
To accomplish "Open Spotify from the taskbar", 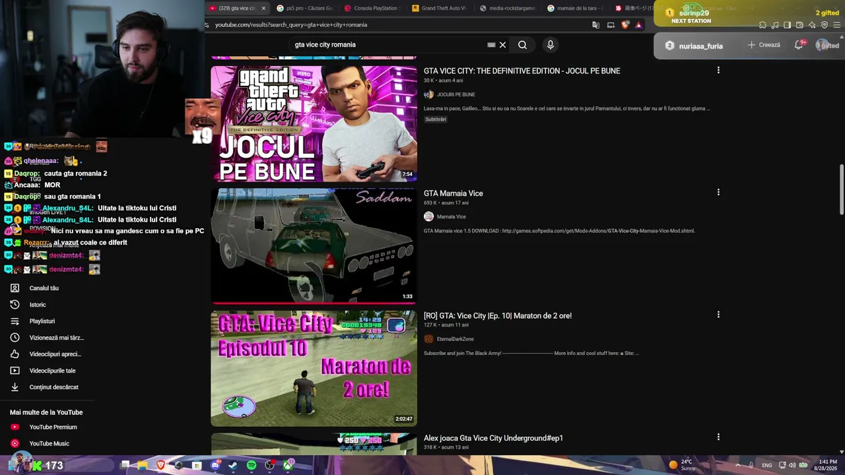I will click(x=252, y=465).
